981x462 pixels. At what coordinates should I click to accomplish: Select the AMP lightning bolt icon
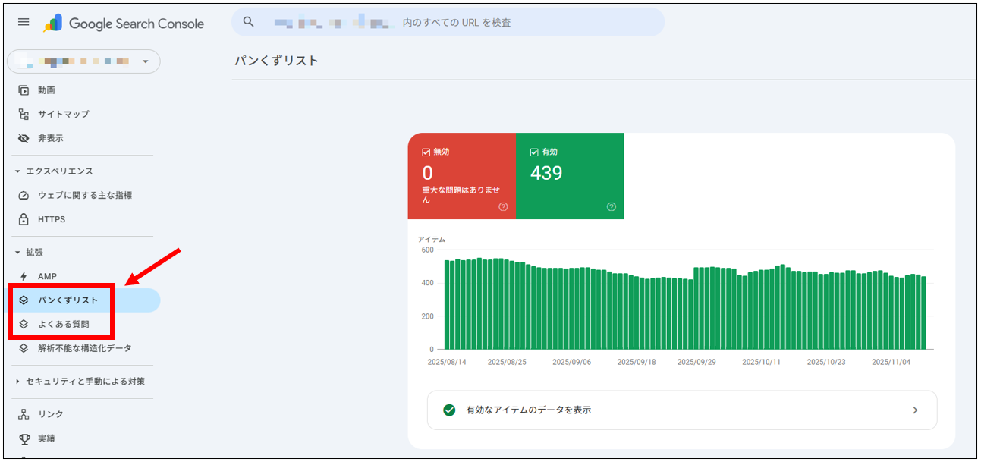point(25,275)
